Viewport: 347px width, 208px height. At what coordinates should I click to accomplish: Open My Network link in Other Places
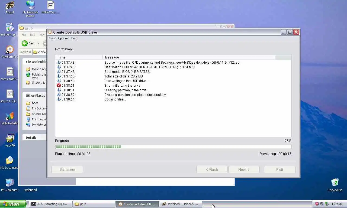(39, 125)
